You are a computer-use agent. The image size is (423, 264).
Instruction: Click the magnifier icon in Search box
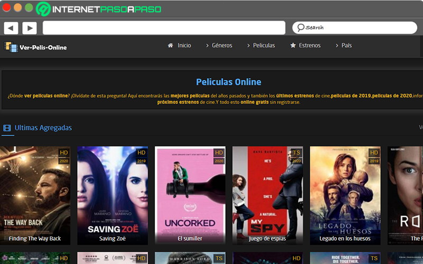coord(300,27)
